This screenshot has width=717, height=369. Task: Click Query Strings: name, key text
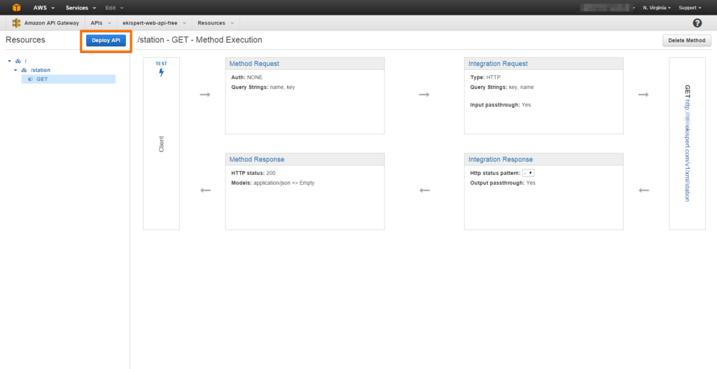263,87
